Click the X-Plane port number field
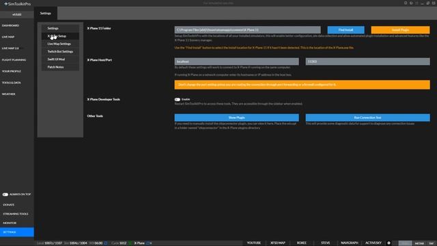This screenshot has height=246, width=437. pos(367,61)
